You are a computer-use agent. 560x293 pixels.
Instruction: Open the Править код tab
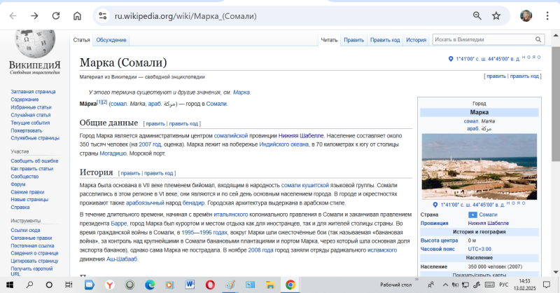coord(384,40)
